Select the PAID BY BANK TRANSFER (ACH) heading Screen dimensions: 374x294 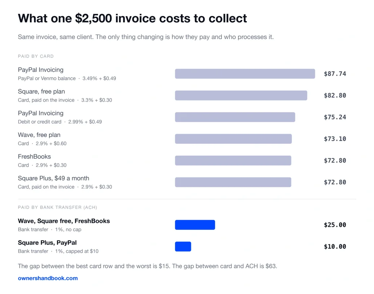pos(57,207)
